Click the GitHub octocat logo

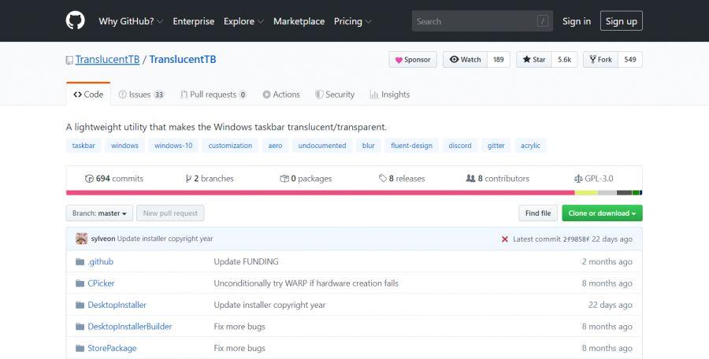[75, 21]
